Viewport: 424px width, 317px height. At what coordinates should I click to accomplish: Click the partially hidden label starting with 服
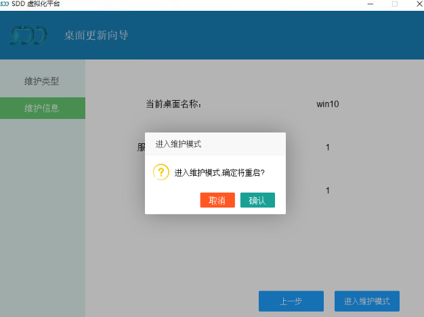pyautogui.click(x=141, y=147)
